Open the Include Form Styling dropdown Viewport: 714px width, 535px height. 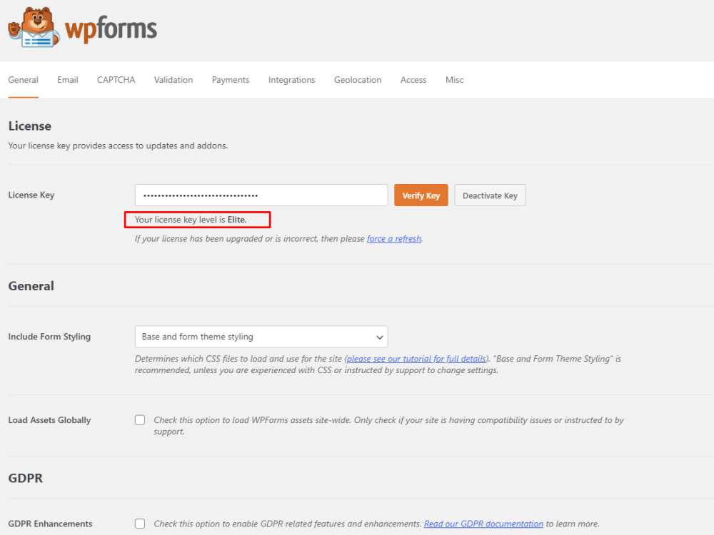tap(261, 336)
